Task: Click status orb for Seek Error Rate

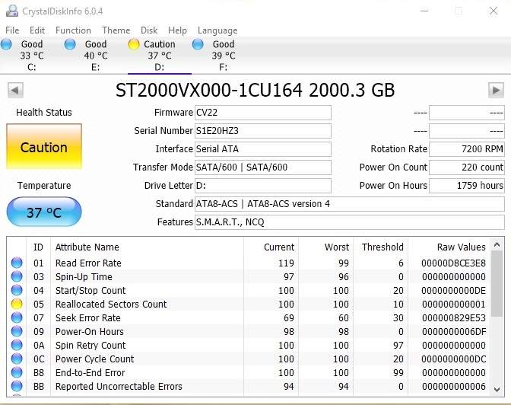Action: tap(17, 317)
